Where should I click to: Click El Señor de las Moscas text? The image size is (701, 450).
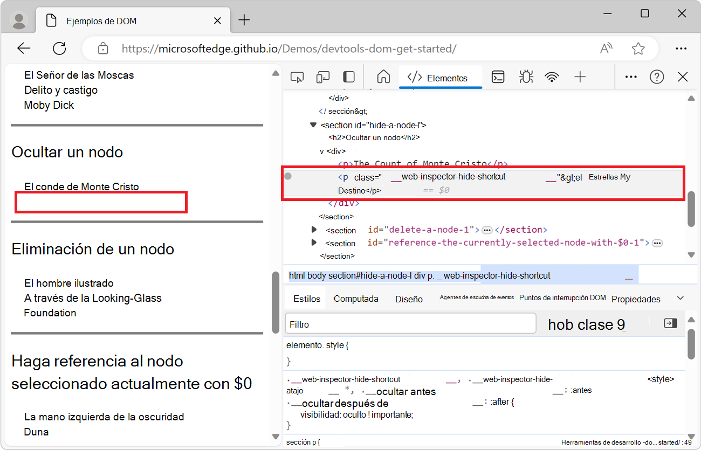point(79,75)
